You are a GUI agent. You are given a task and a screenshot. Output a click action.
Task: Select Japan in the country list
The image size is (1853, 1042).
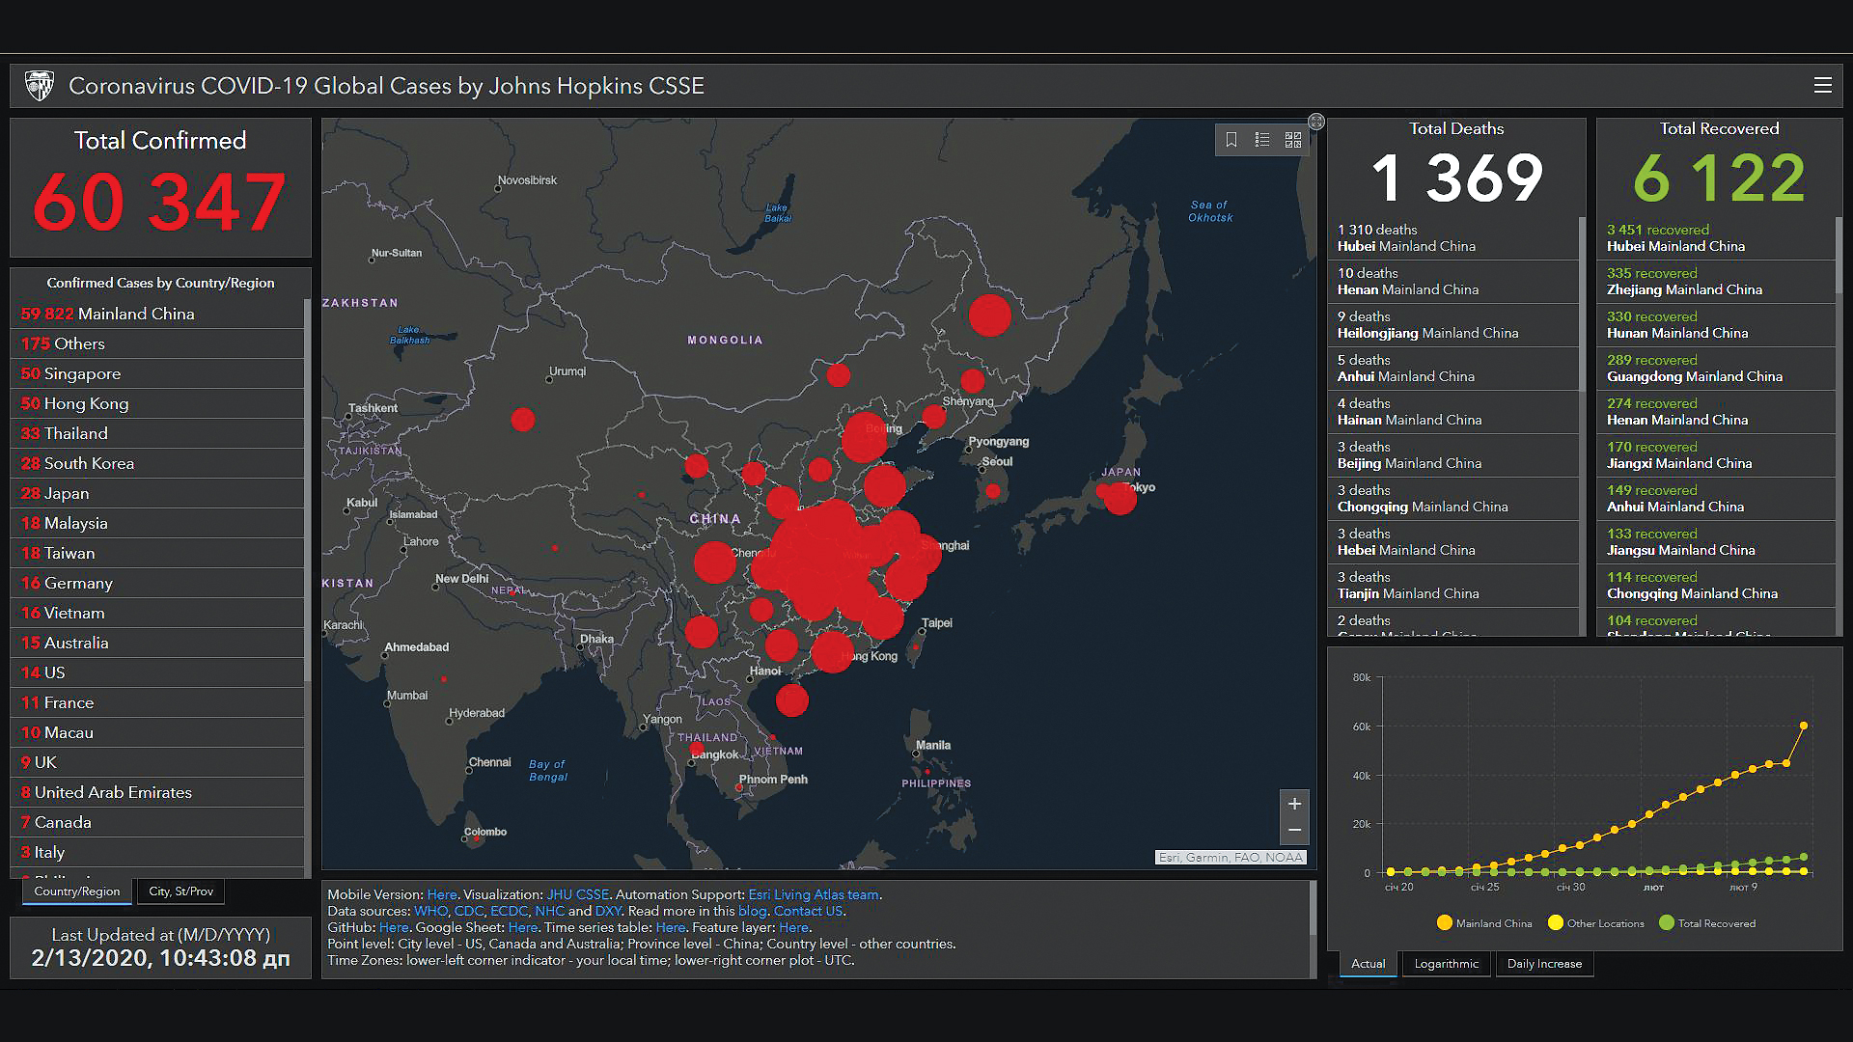[156, 493]
